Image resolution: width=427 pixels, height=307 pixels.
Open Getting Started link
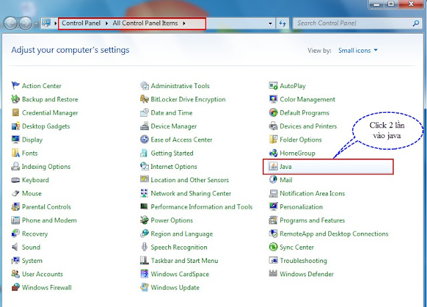(x=172, y=153)
